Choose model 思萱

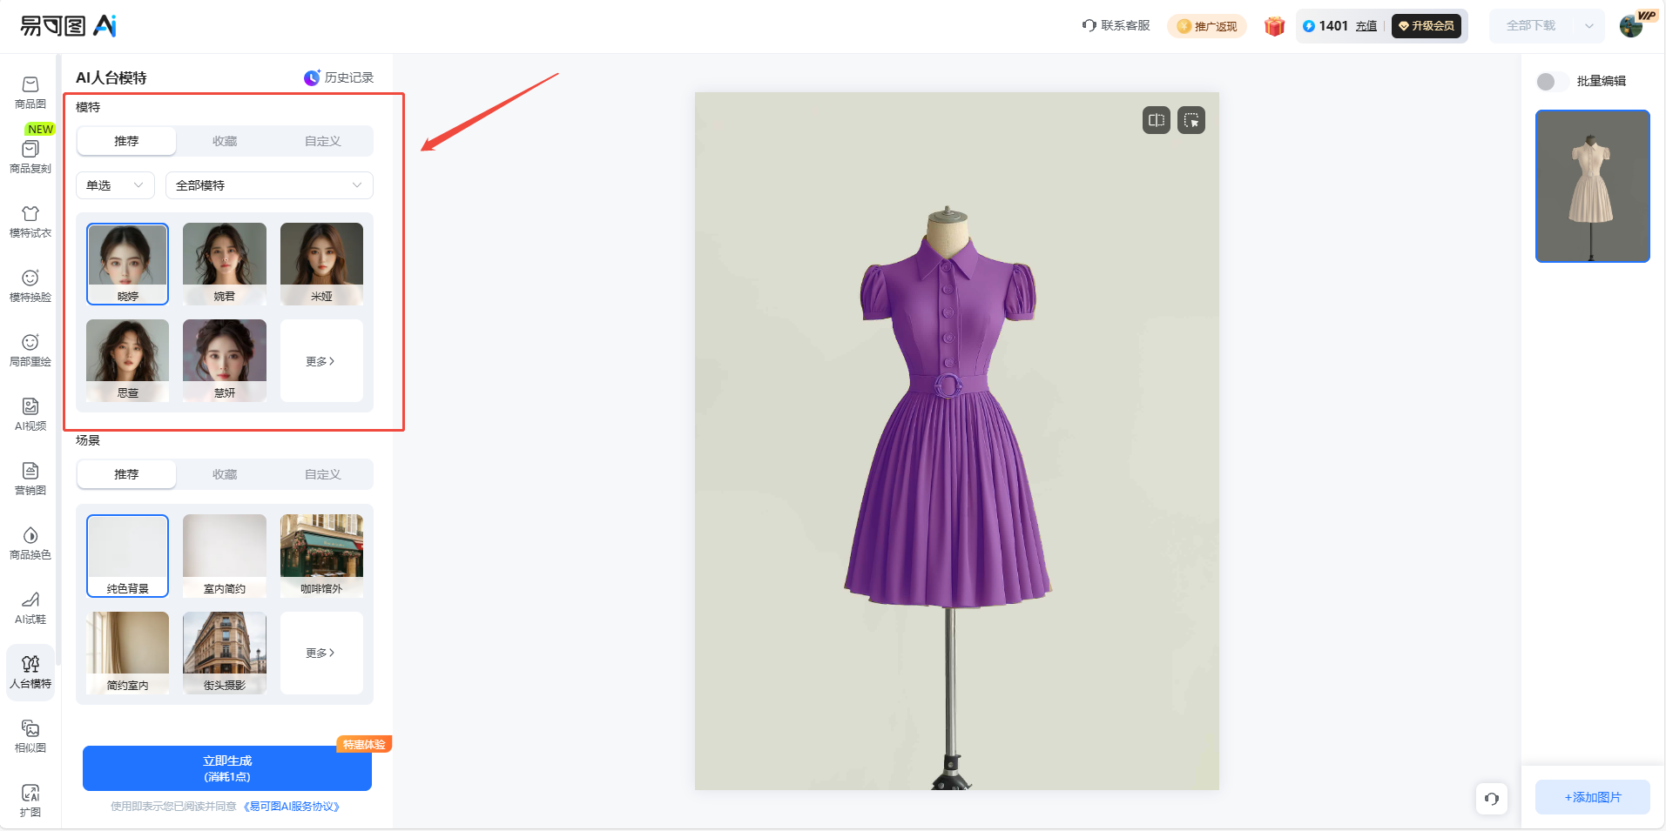127,361
